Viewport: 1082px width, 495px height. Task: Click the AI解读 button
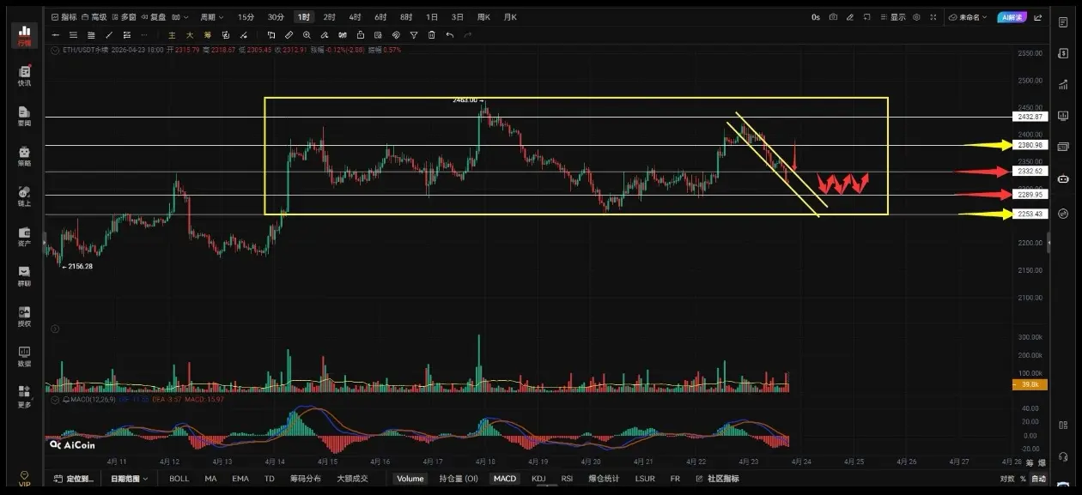pyautogui.click(x=1011, y=17)
